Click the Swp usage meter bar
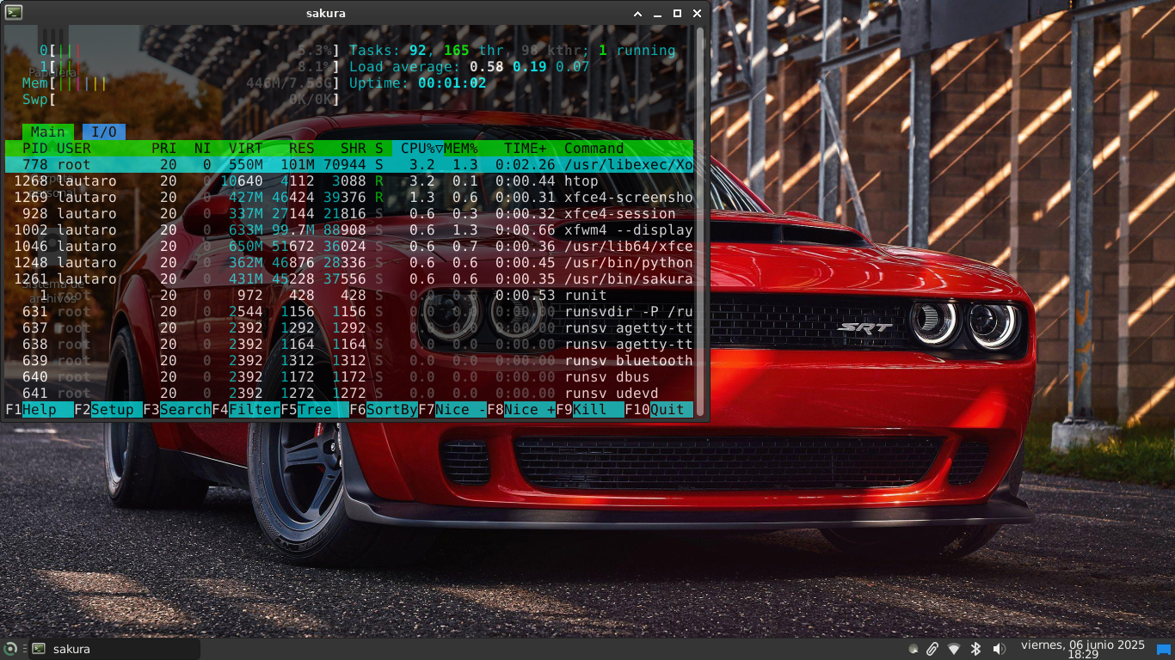The width and height of the screenshot is (1175, 660). [181, 100]
